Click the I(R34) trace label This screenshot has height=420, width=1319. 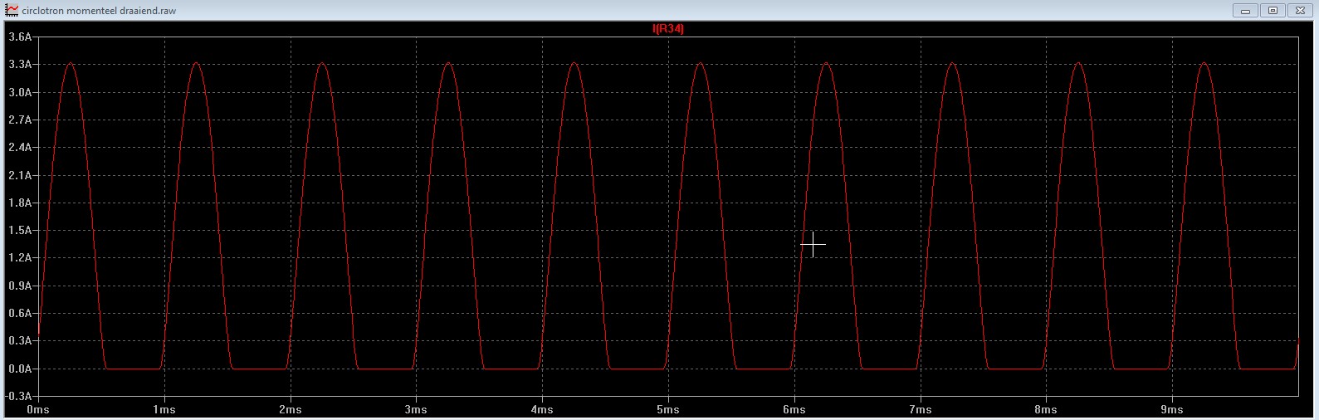coord(668,29)
